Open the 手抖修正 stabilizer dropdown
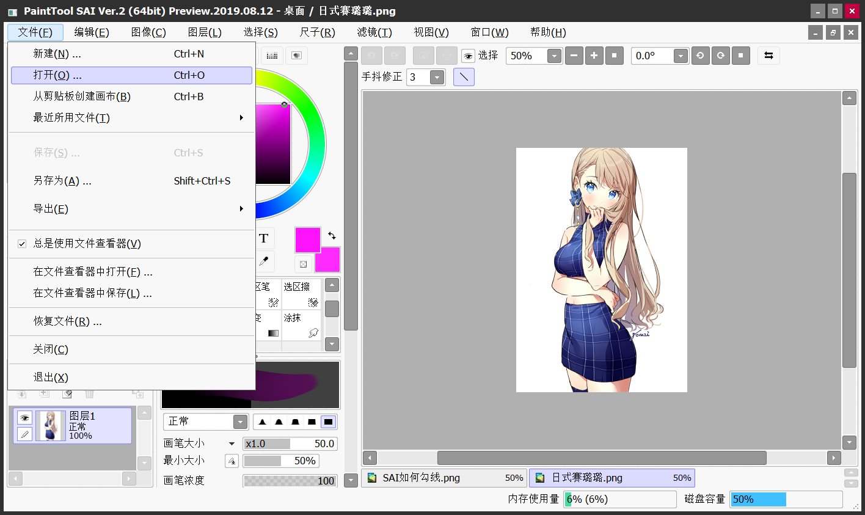Image resolution: width=865 pixels, height=515 pixels. pos(437,78)
